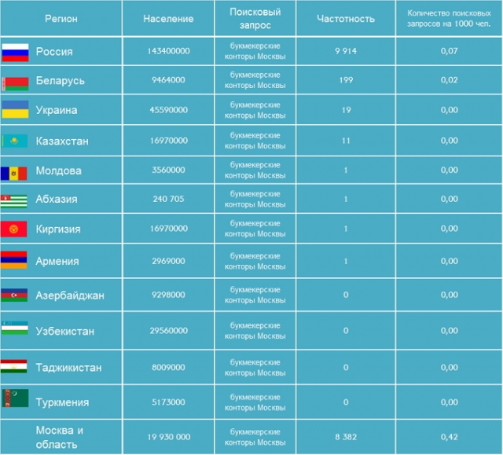Select the Armenia flag icon

14,260
